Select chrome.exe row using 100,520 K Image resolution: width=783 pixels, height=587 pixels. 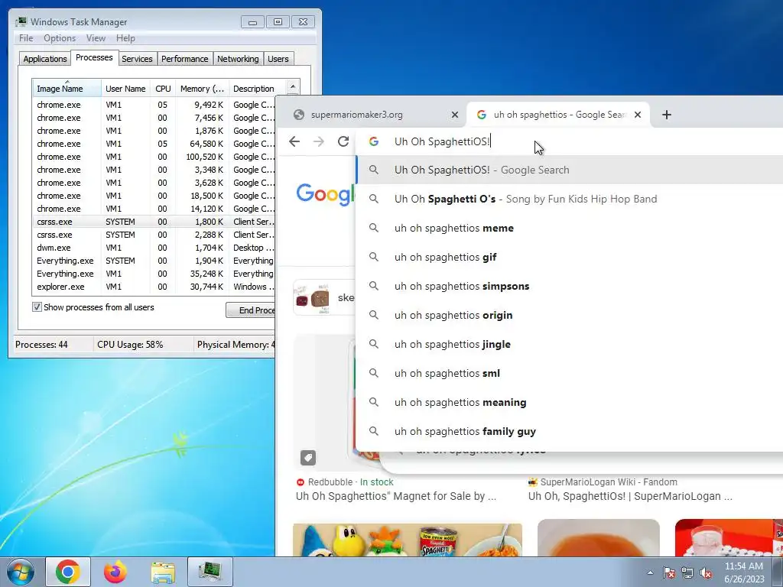154,157
